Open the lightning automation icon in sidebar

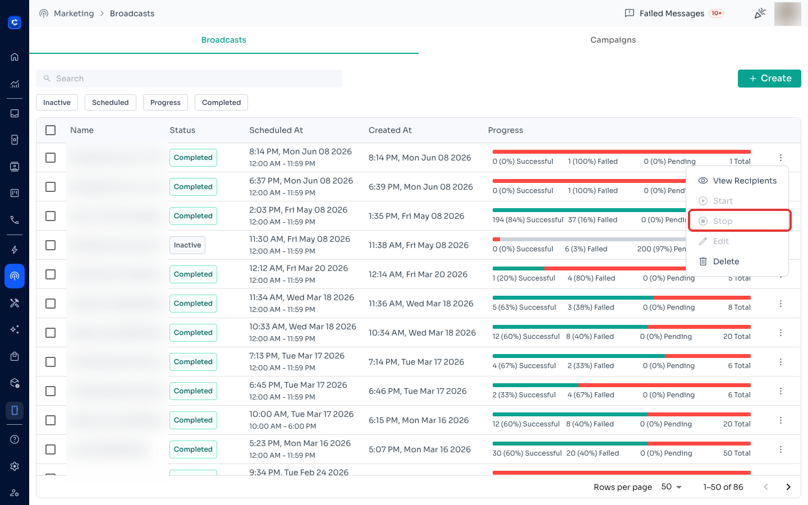click(15, 250)
